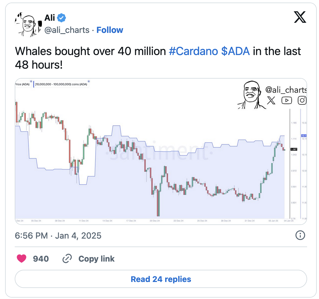Open the tweet info circle icon
This screenshot has width=319, height=299.
click(300, 235)
